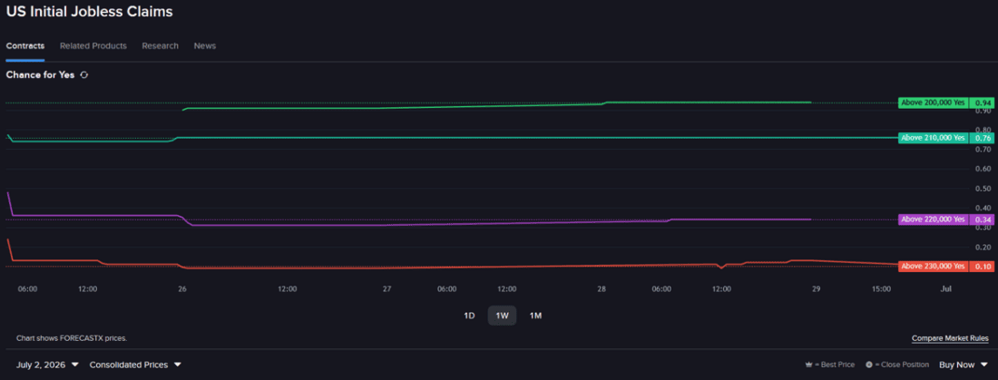Switch chart range to 1M
998x380 pixels.
pyautogui.click(x=535, y=316)
